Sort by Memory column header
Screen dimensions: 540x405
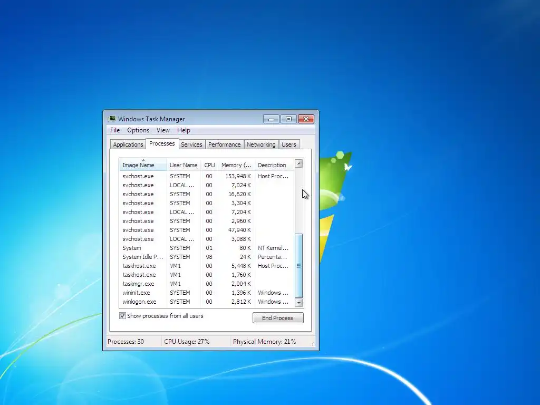tap(236, 165)
